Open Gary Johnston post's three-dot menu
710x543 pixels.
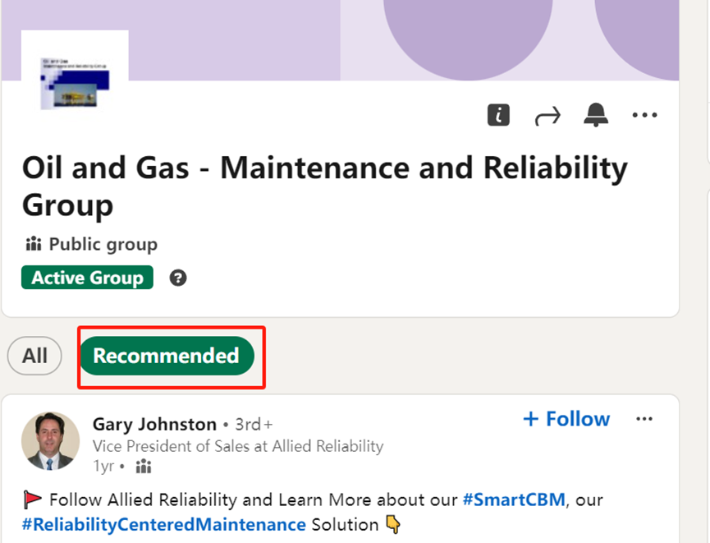(644, 420)
